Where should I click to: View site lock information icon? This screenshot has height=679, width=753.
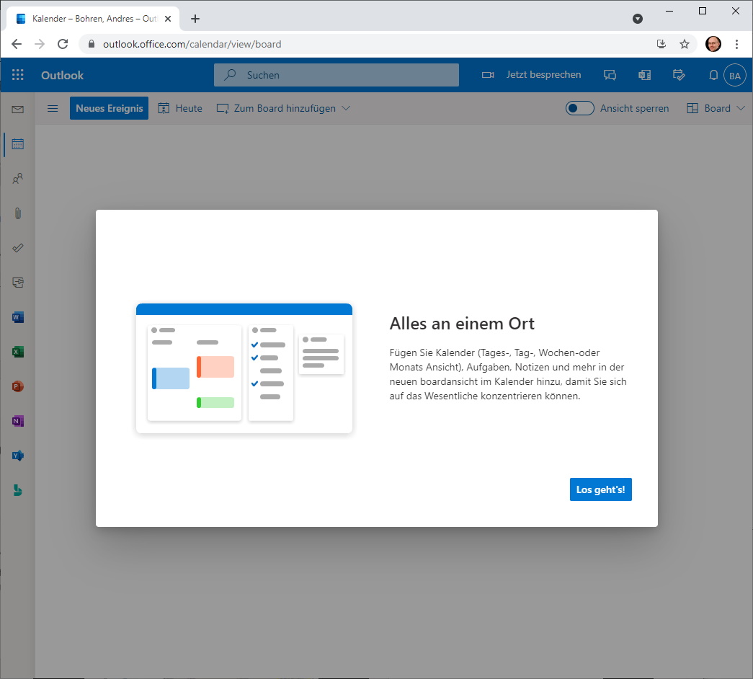coord(92,44)
